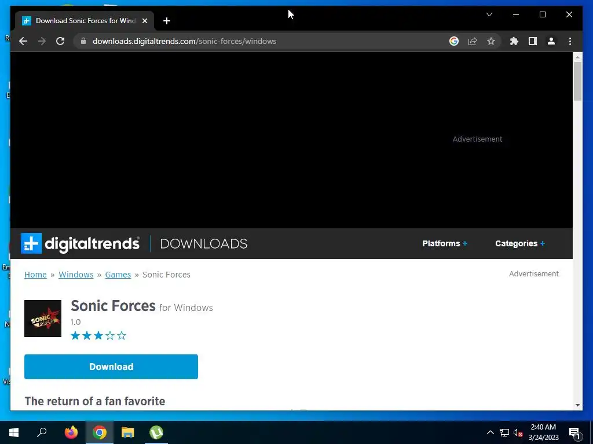Show hidden system tray icons
Screen dimensions: 593x444
click(x=490, y=432)
